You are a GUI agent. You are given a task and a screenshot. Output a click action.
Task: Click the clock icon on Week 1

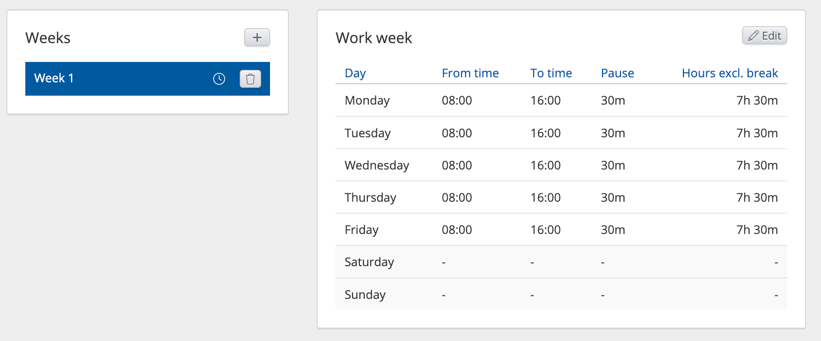[219, 79]
